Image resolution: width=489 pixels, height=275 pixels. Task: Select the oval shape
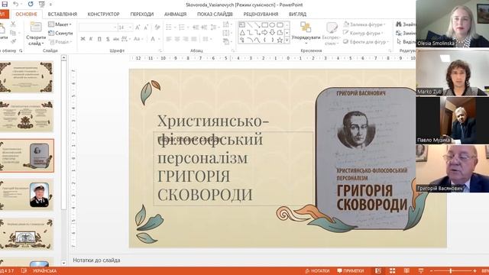click(x=272, y=24)
